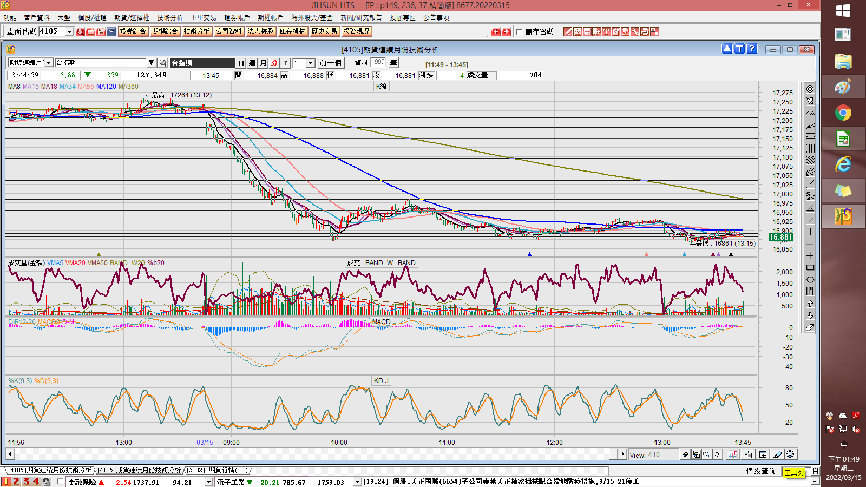The width and height of the screenshot is (866, 487).
Task: Open the 功能 menu
Action: click(10, 18)
